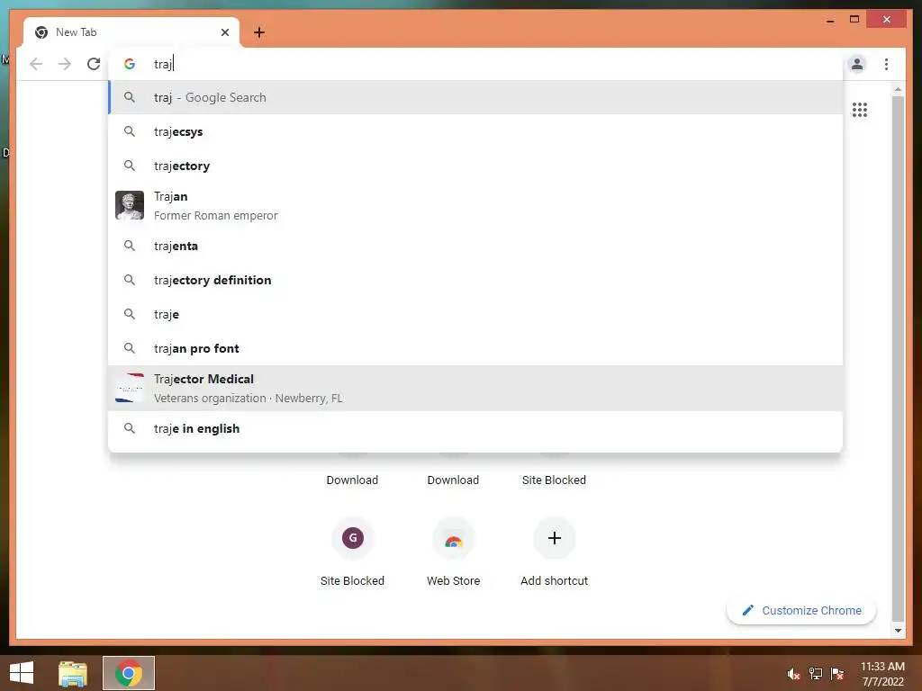
Task: Open Chrome three-dot menu
Action: pyautogui.click(x=886, y=64)
